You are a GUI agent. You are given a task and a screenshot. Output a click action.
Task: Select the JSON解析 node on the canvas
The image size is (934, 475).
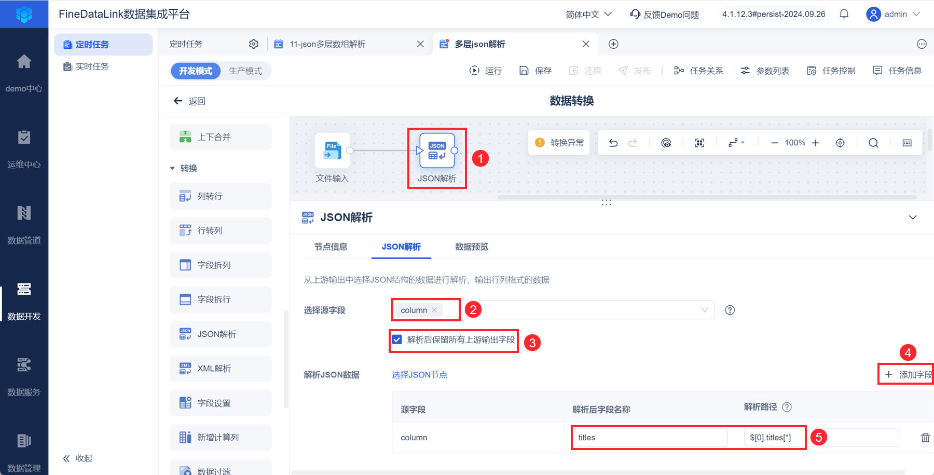437,151
